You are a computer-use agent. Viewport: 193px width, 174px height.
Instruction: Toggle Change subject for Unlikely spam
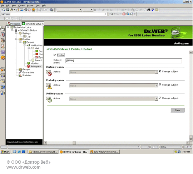click(160, 98)
